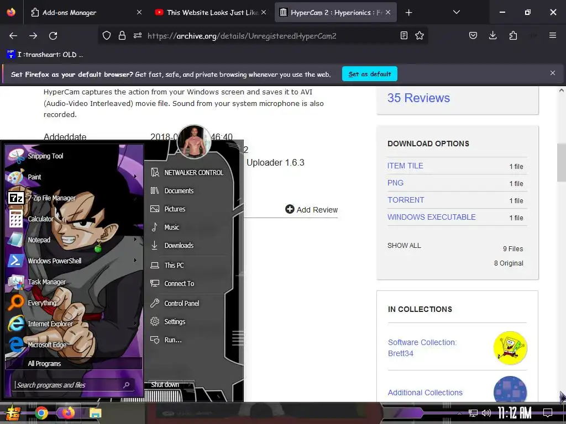Dismiss the default browser notification bar
The width and height of the screenshot is (566, 424).
point(553,73)
